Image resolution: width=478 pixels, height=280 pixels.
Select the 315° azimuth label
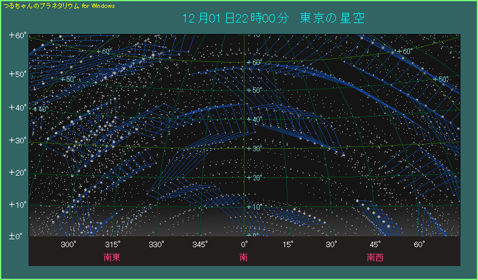(x=112, y=244)
